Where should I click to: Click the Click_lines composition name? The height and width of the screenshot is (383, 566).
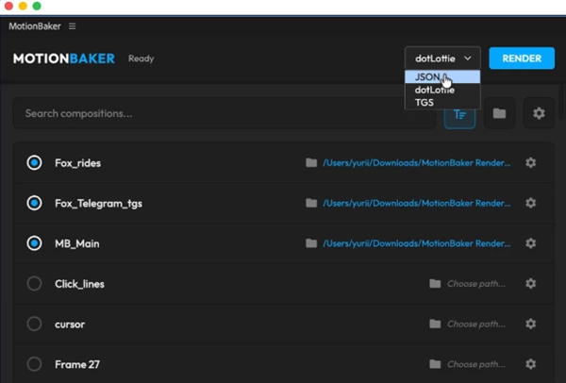pyautogui.click(x=79, y=284)
